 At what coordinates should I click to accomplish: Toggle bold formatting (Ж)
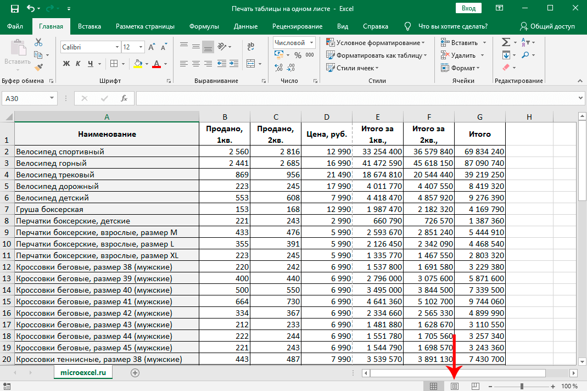click(66, 63)
